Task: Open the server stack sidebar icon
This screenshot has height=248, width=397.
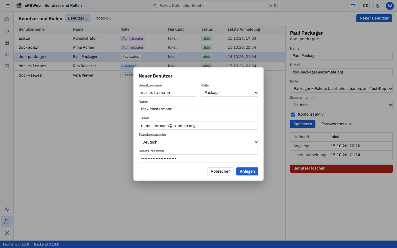Action: coord(7,66)
